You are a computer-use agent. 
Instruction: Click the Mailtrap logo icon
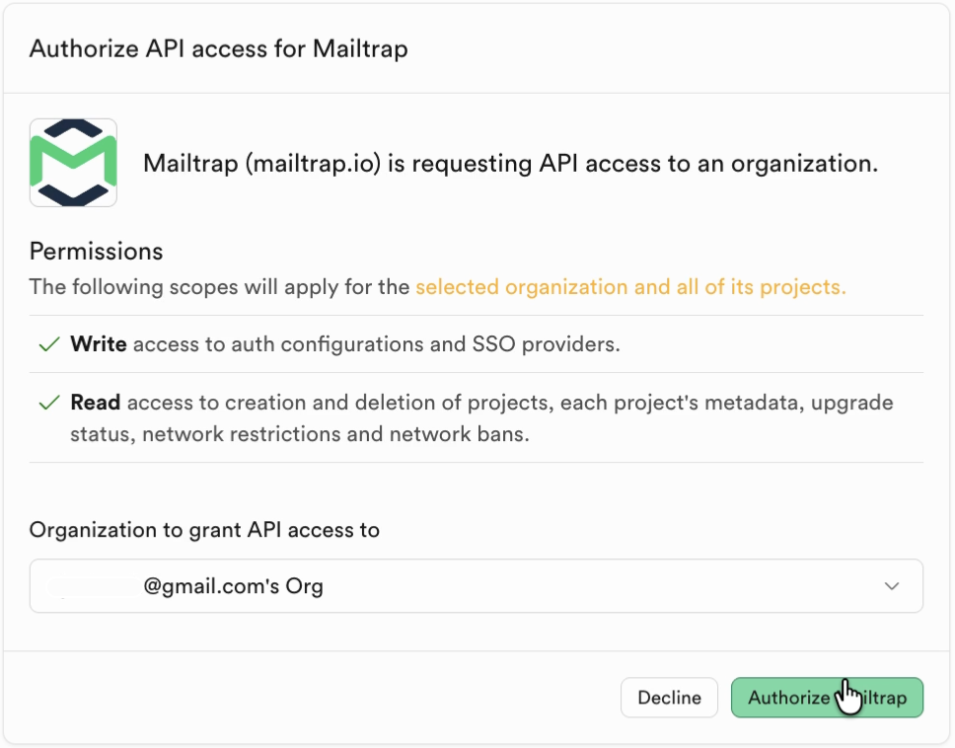(x=73, y=163)
